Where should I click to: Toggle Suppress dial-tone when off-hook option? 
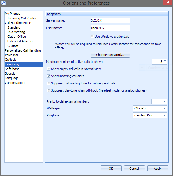49,91
